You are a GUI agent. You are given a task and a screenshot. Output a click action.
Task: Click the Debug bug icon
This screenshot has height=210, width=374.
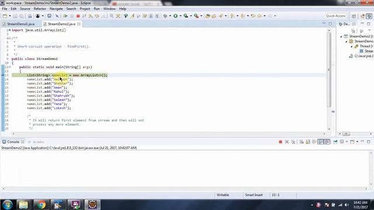tap(165, 16)
